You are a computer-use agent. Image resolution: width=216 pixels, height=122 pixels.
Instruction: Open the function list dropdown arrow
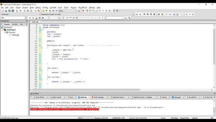[132, 14]
